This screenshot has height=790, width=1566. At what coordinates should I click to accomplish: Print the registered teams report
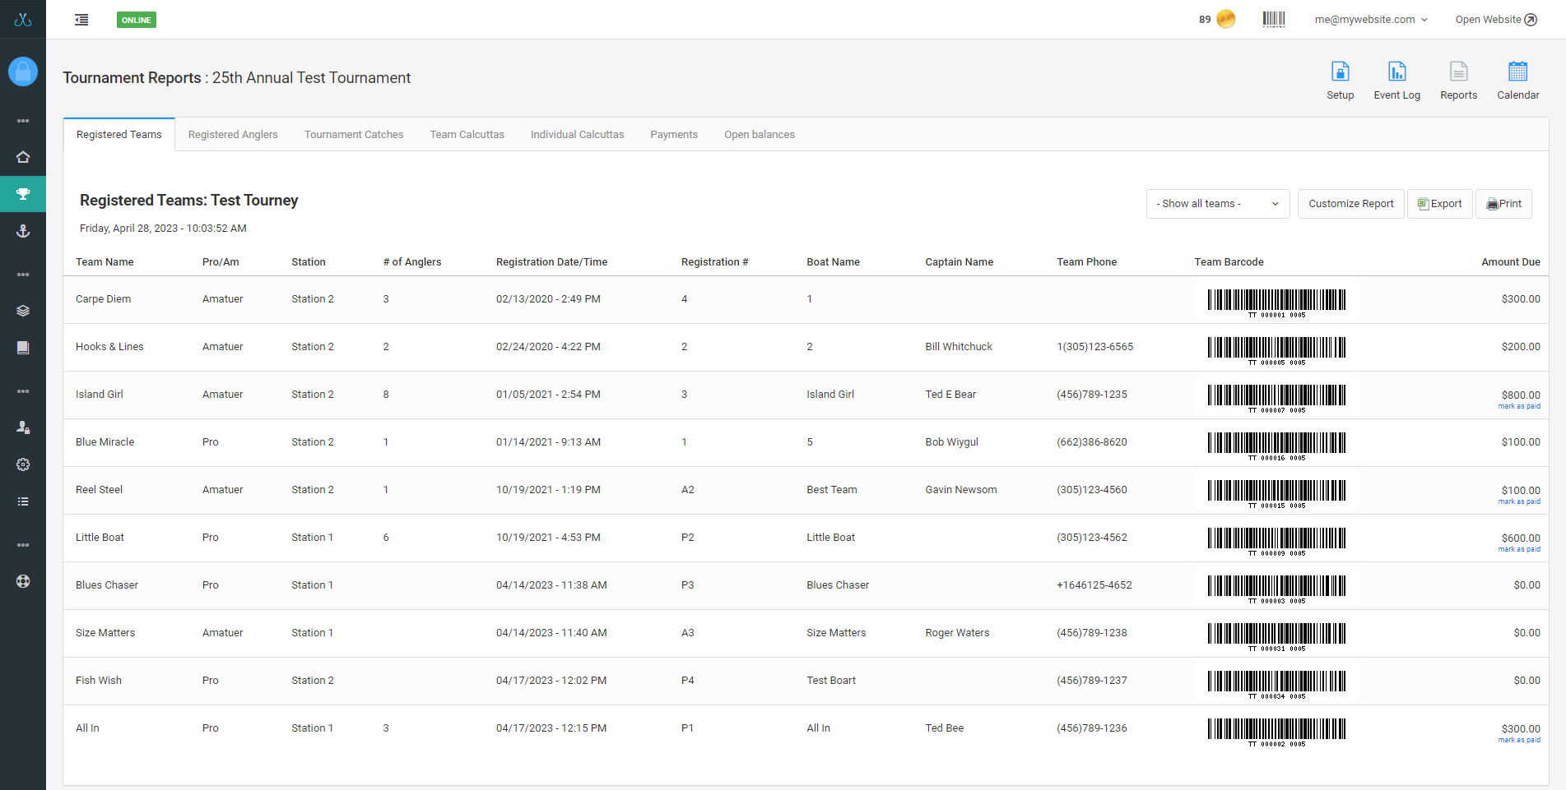(x=1504, y=204)
